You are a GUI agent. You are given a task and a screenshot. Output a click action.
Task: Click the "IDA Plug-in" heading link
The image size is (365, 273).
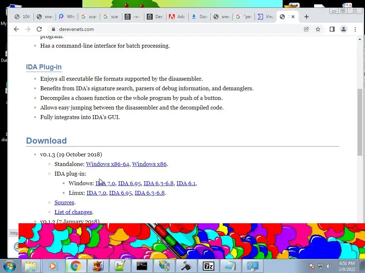(x=44, y=67)
